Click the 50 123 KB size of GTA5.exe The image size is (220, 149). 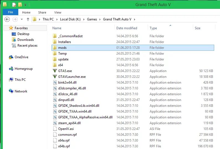click(x=206, y=71)
